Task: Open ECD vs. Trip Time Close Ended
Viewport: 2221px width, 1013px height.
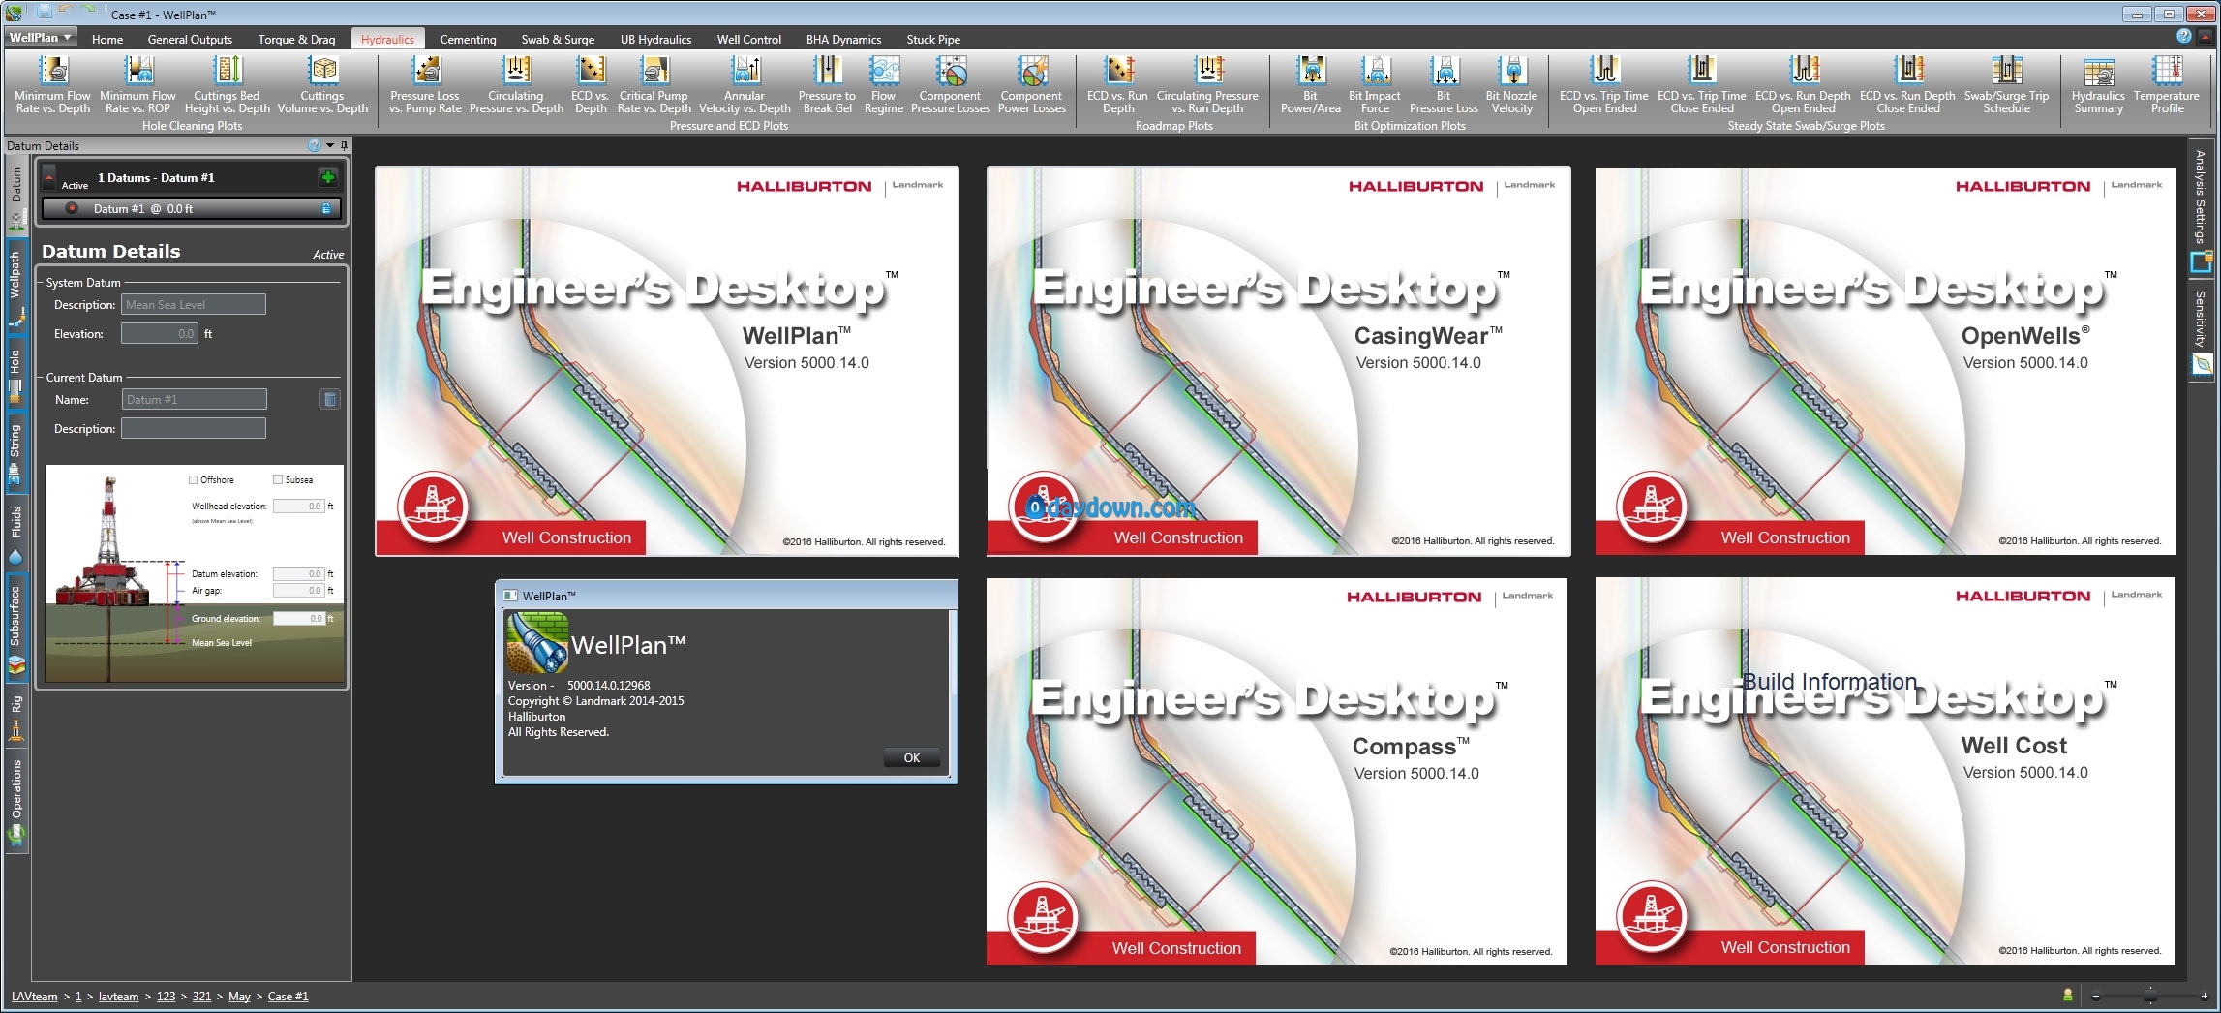Action: (x=1702, y=85)
